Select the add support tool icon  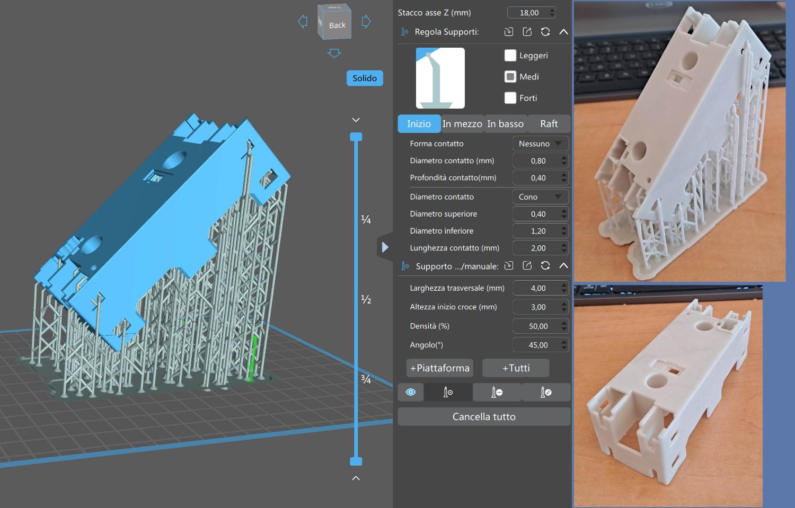pos(448,392)
